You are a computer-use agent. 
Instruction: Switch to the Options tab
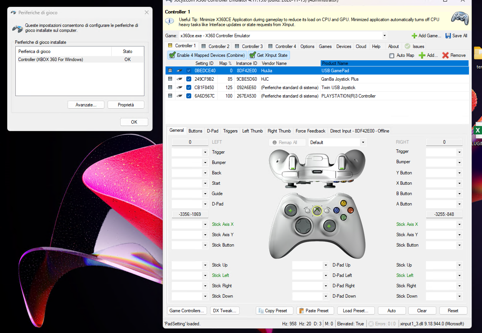pos(307,46)
